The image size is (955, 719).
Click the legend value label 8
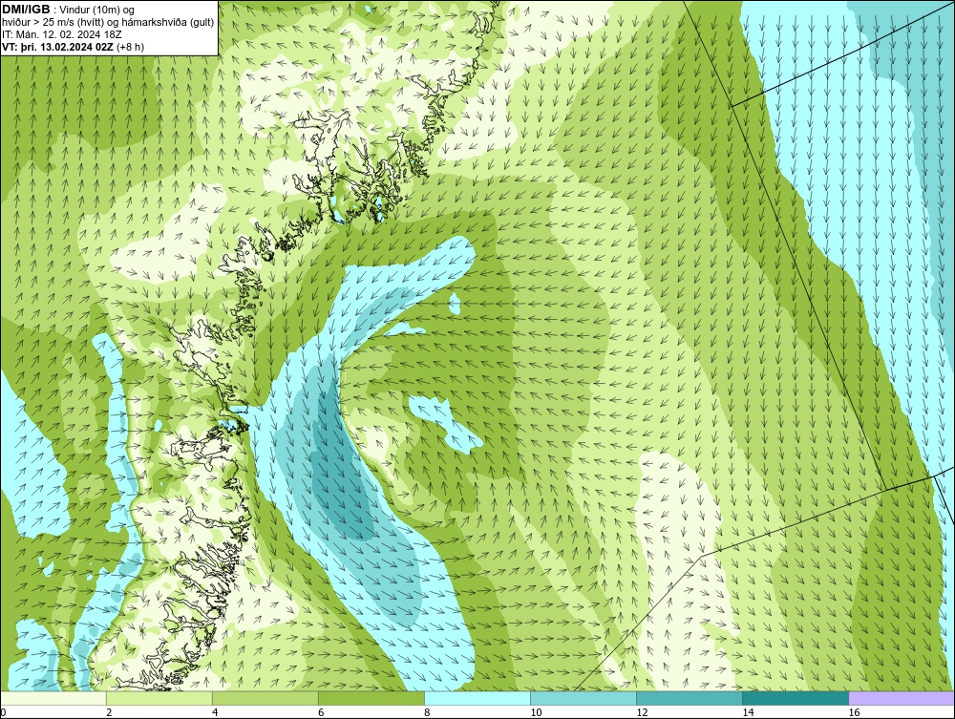click(427, 712)
